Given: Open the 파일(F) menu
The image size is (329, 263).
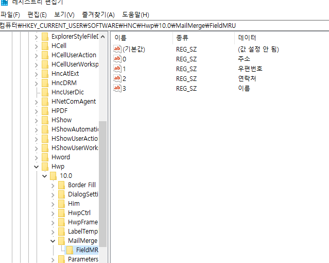Looking at the screenshot, I should pos(10,15).
